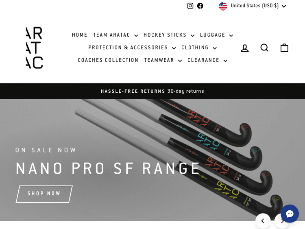The width and height of the screenshot is (305, 229).
Task: Click the Shop Now button
Action: click(x=44, y=194)
